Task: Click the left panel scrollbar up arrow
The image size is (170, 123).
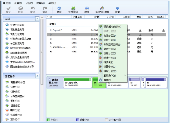Action: (42, 17)
